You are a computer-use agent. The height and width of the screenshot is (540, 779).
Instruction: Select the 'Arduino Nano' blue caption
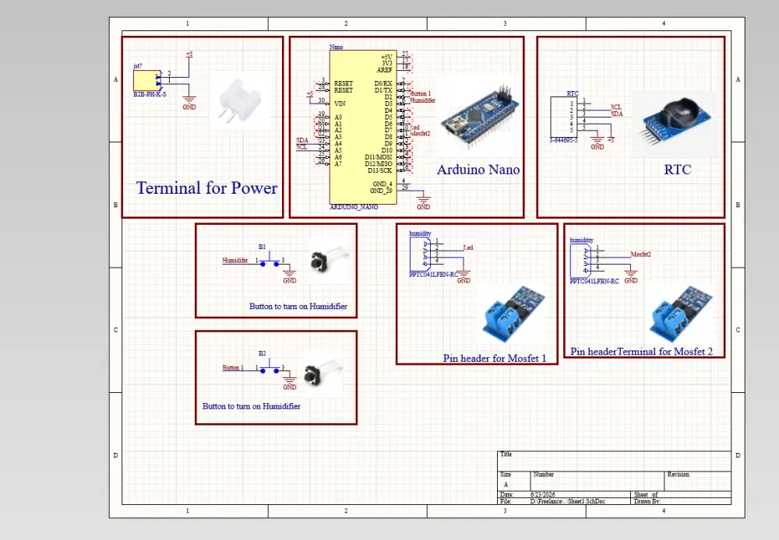pos(478,170)
